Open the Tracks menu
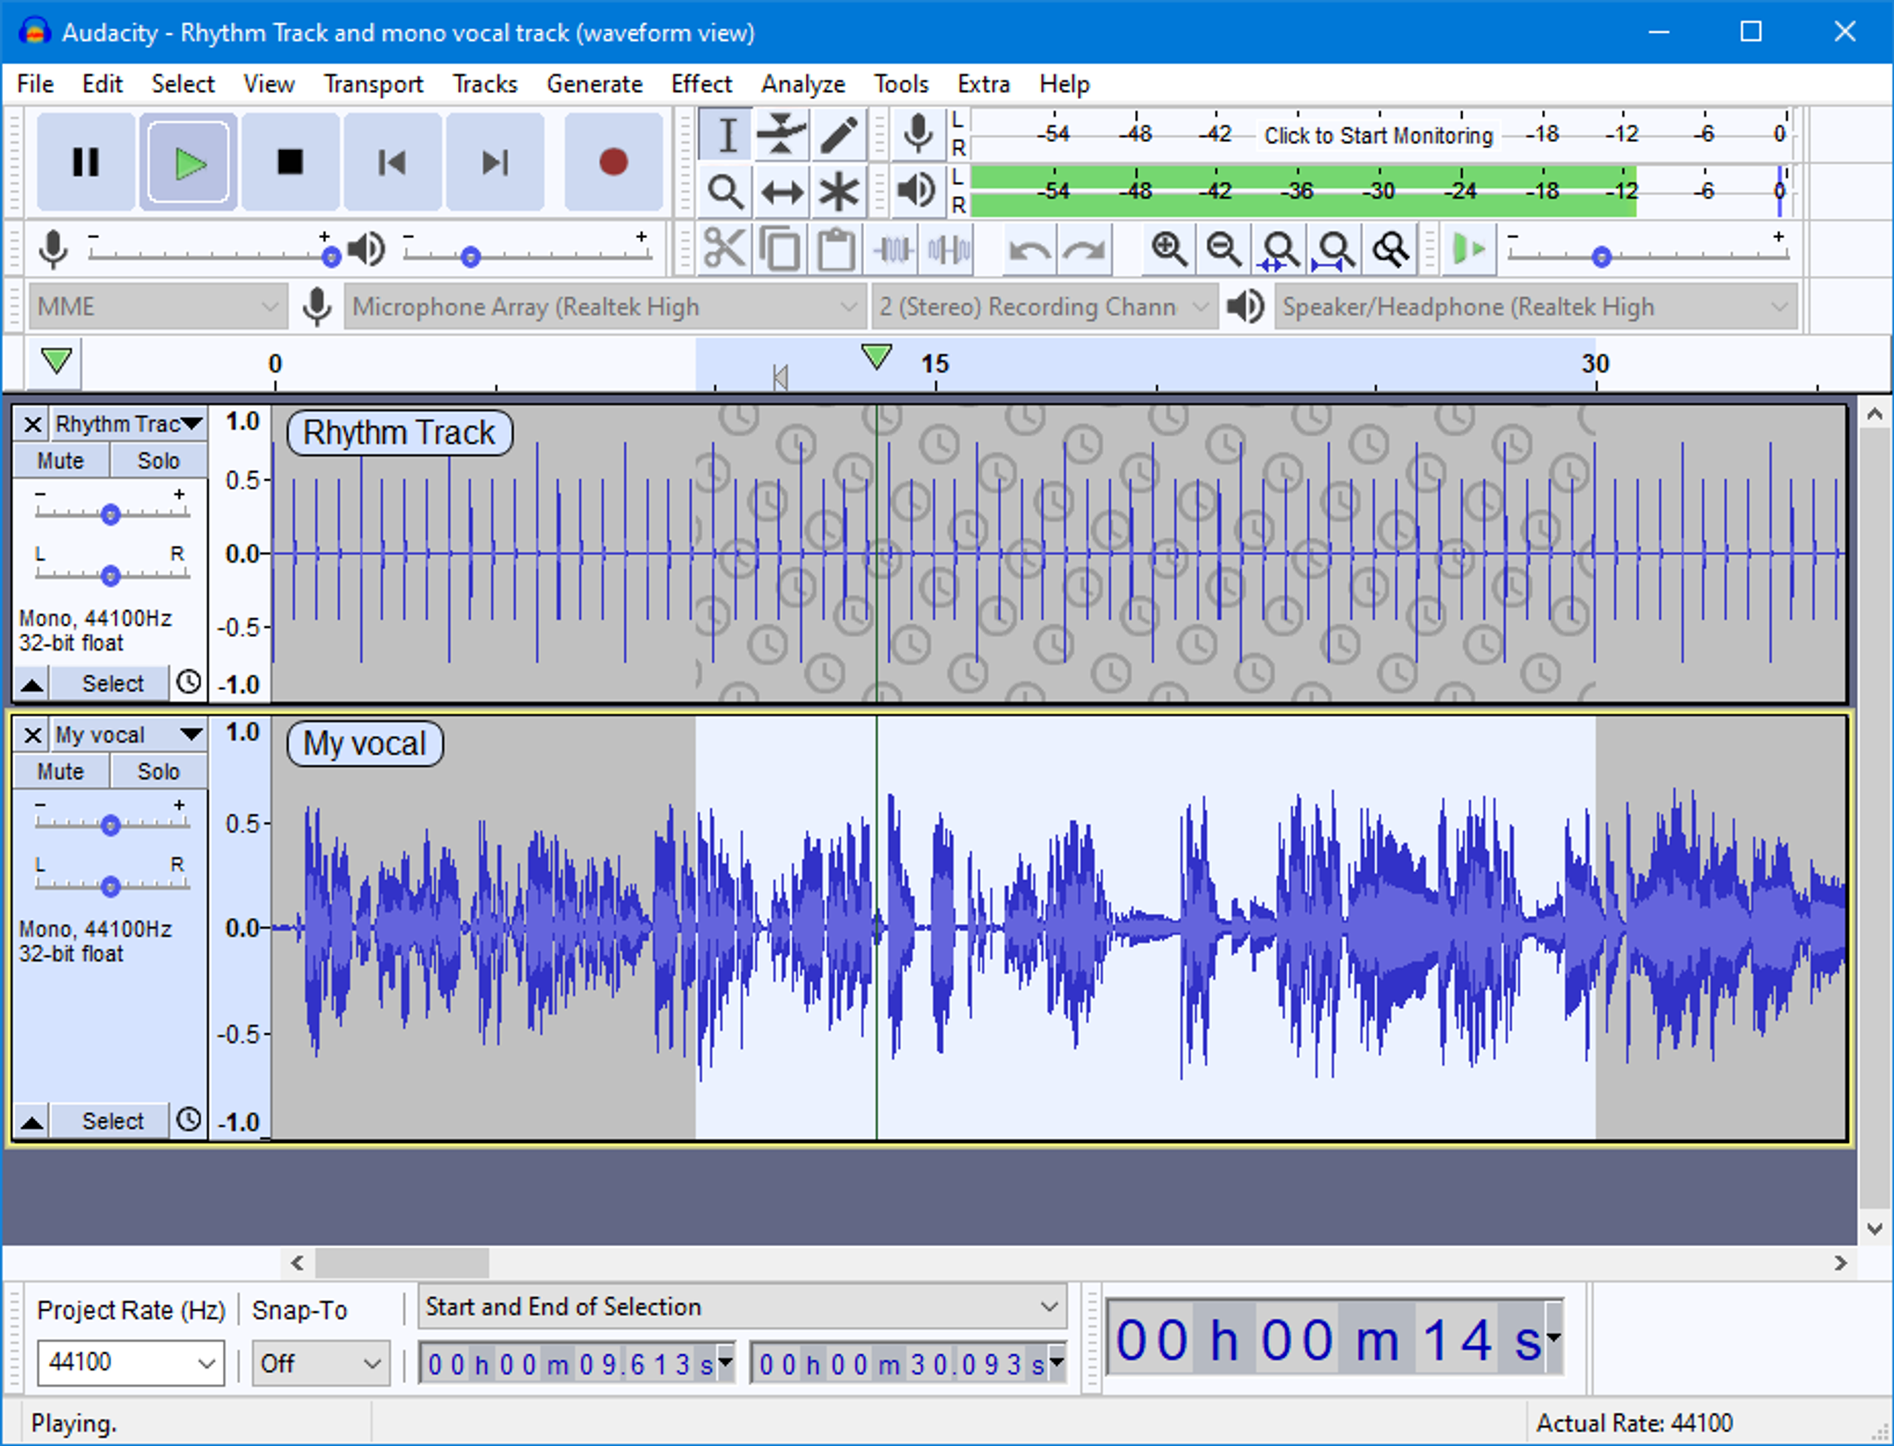The height and width of the screenshot is (1446, 1894). (x=485, y=84)
